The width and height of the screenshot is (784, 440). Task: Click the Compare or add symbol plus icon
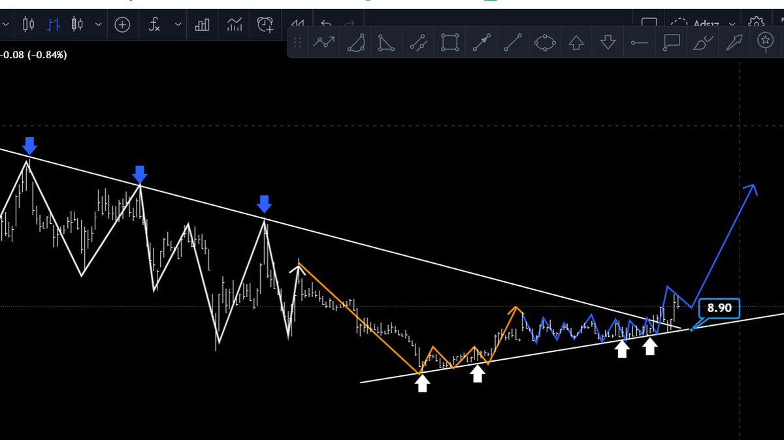click(x=122, y=25)
